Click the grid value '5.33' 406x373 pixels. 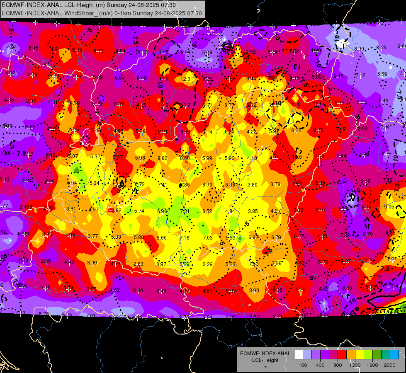(x=116, y=237)
